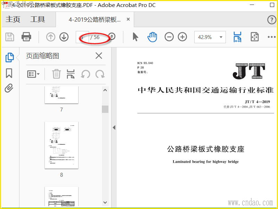Viewport: 278px width, 209px height.
Task: Click the current page number input field
Action: (82, 37)
